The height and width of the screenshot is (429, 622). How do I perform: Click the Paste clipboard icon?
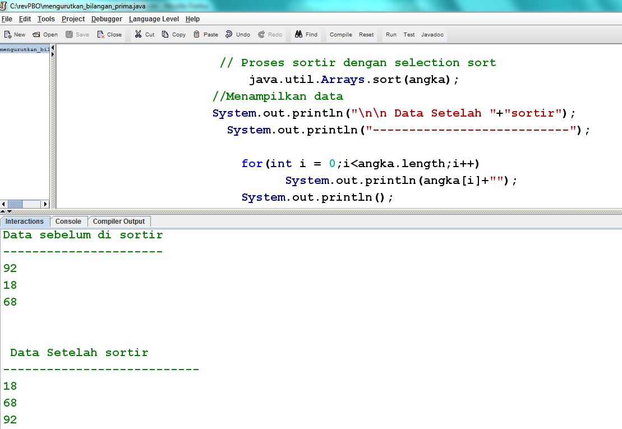pyautogui.click(x=196, y=35)
